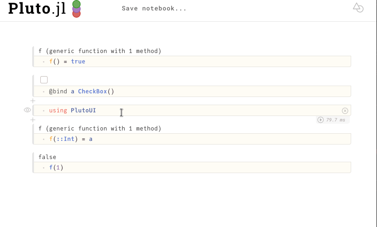Screen dimensions: 377x227
Task: Add cell above using PlutoUI
Action: pyautogui.click(x=33, y=101)
